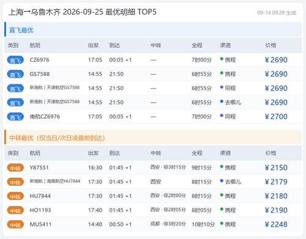This screenshot has width=306, height=239.
Task: Click the 中转 badge in Y87551 row
Action: pyautogui.click(x=15, y=167)
